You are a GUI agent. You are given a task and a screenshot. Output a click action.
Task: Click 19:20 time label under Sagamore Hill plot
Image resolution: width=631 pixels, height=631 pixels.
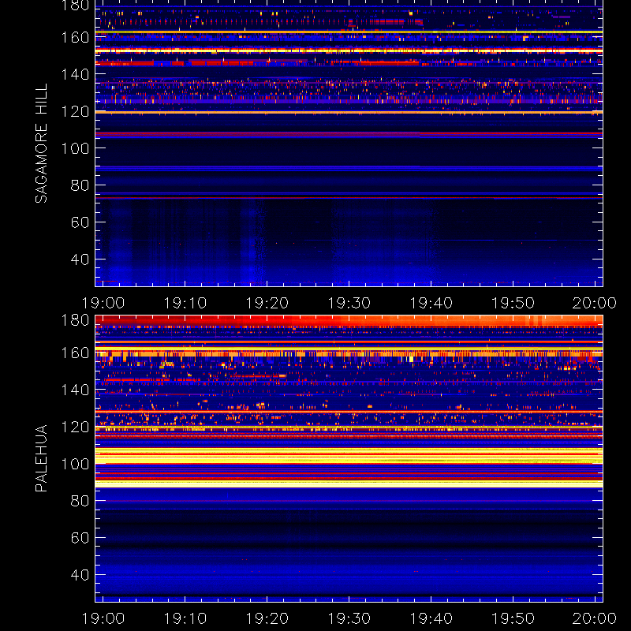[x=267, y=303]
